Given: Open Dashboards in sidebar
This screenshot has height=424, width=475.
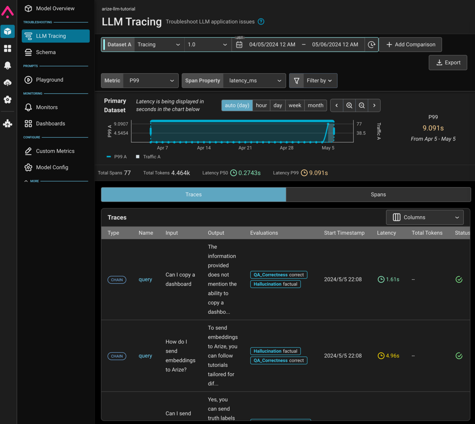Looking at the screenshot, I should [56, 124].
